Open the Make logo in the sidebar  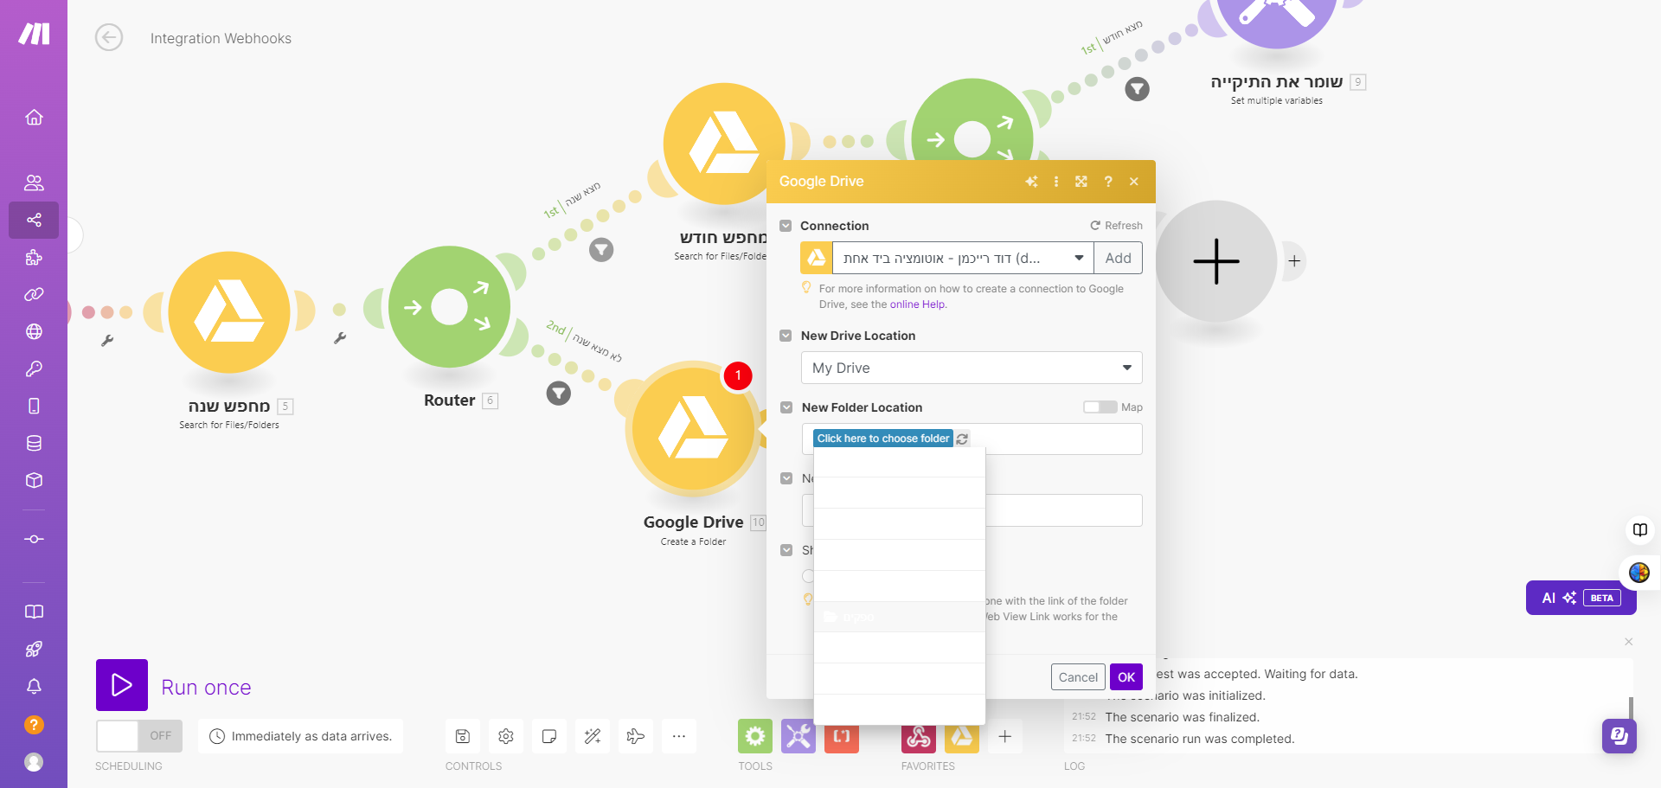34,34
